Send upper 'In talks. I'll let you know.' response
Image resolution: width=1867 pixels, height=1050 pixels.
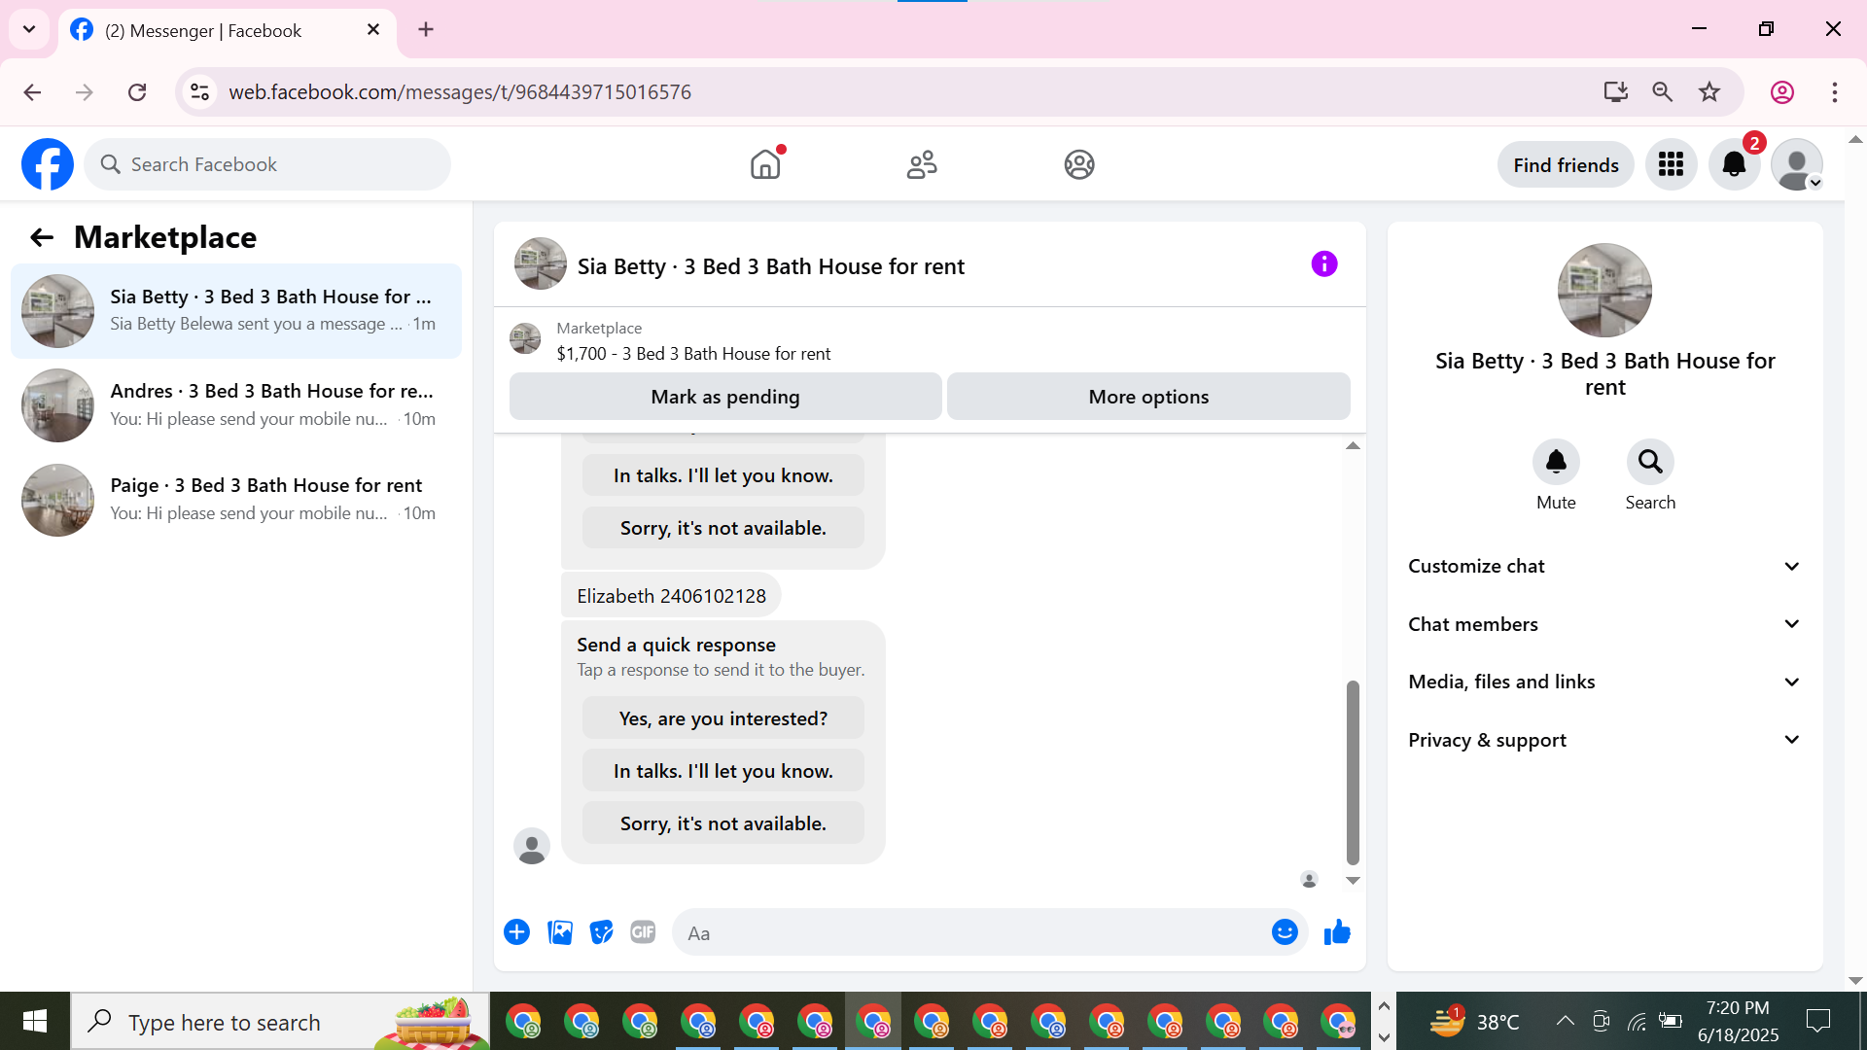pyautogui.click(x=722, y=475)
